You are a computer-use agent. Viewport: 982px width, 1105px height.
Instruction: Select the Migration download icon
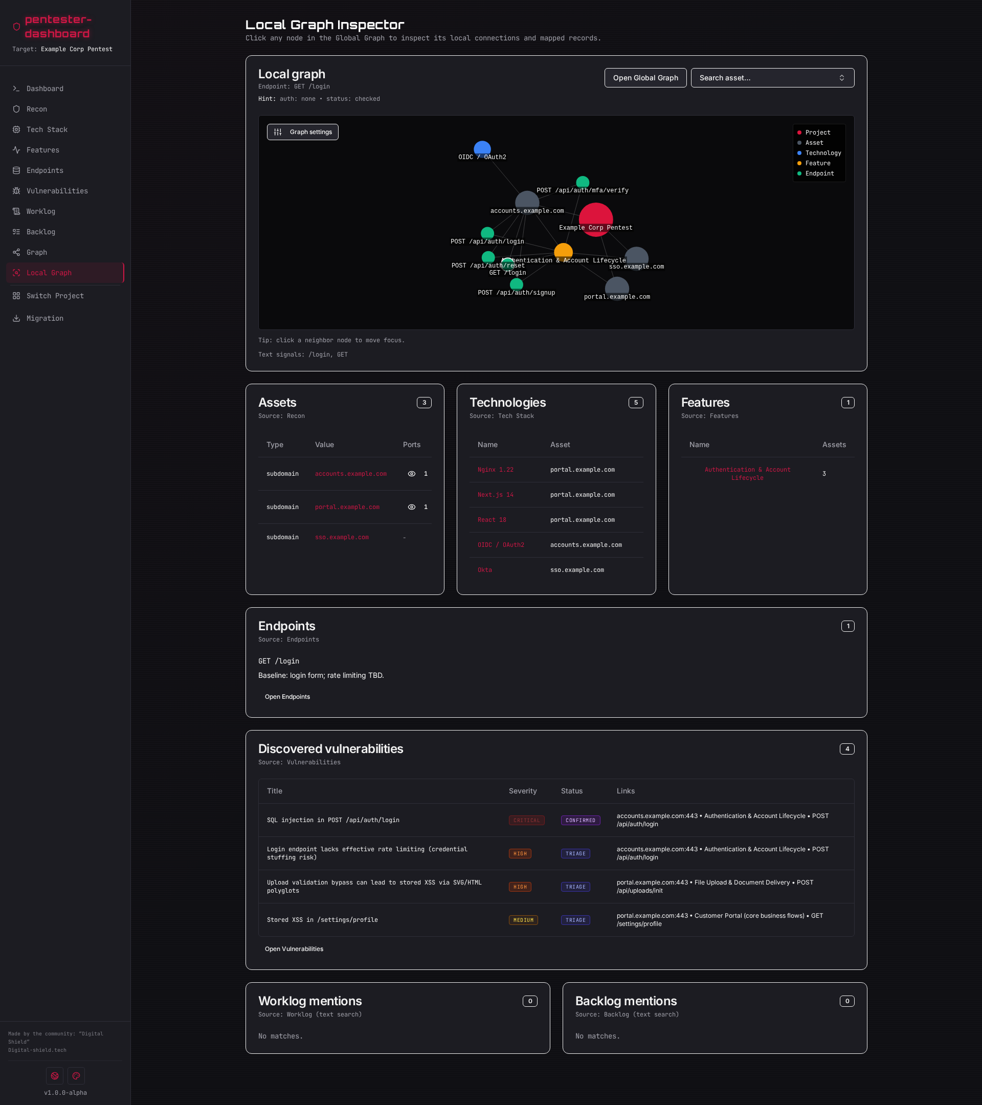tap(16, 318)
